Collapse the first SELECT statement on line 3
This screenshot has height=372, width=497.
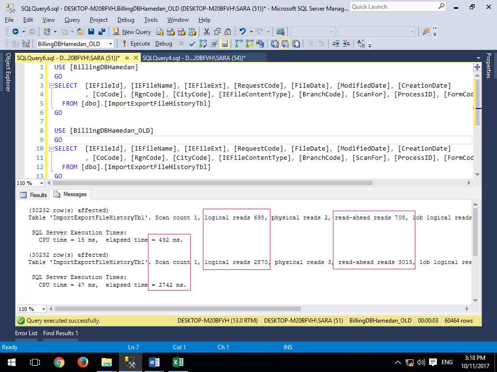pos(51,86)
